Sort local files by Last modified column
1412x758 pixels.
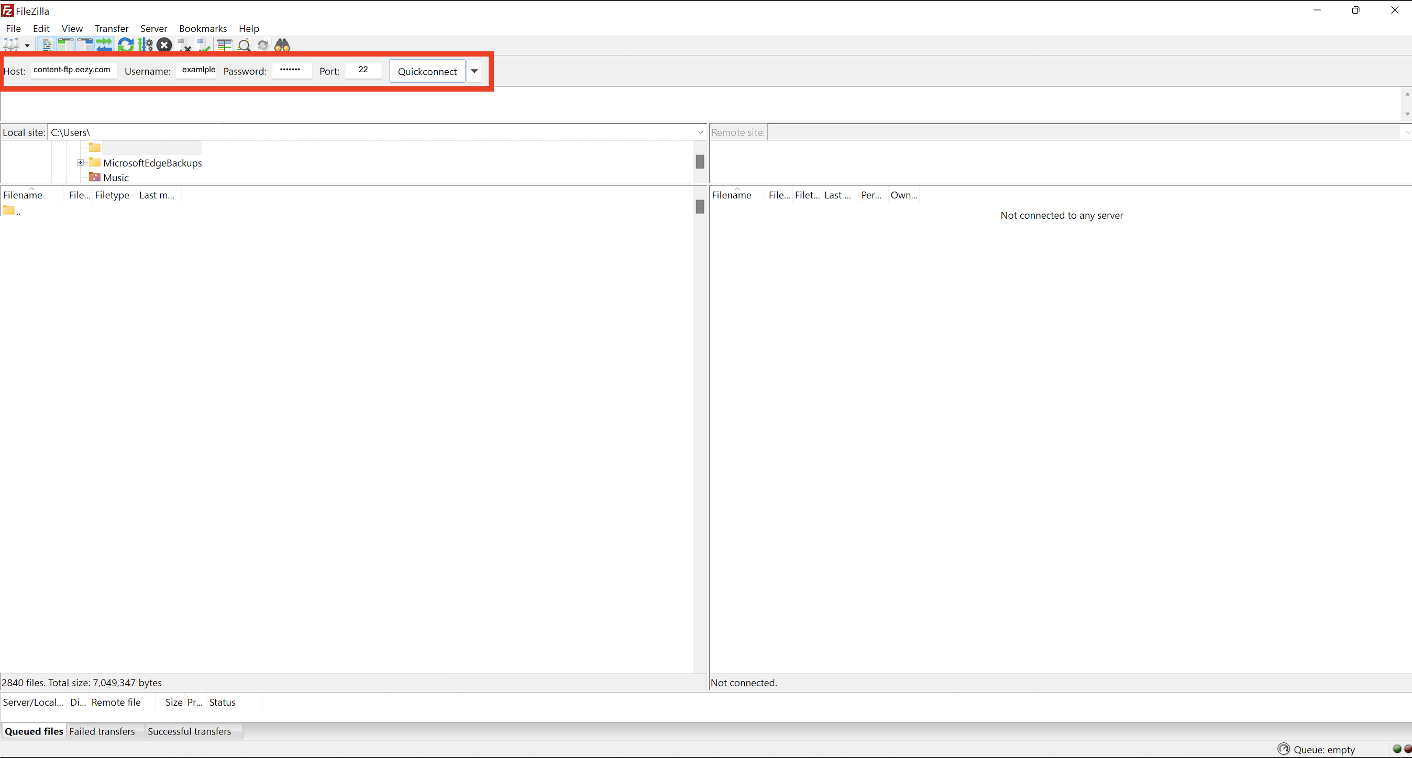coord(157,195)
